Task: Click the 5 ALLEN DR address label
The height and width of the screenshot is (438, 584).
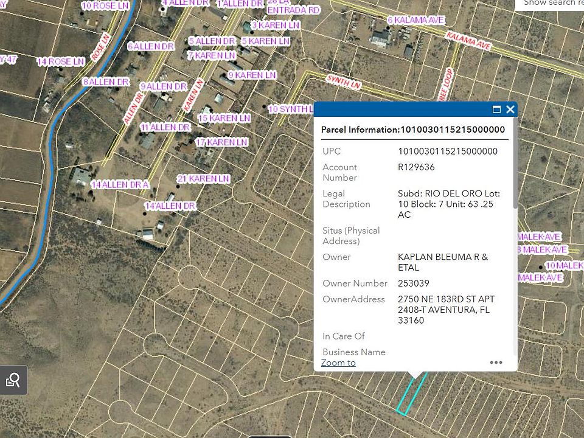Action: pos(212,41)
